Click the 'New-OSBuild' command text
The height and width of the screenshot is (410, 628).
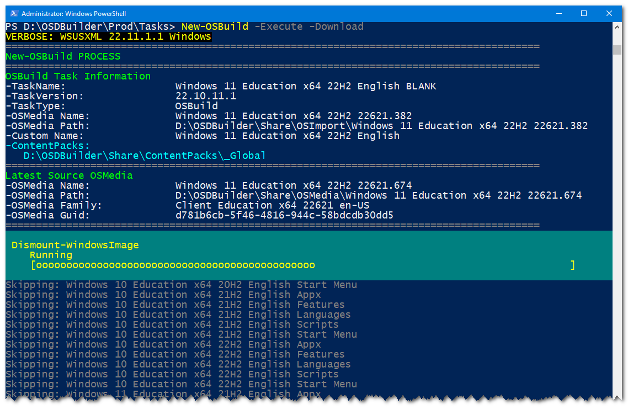[x=215, y=26]
